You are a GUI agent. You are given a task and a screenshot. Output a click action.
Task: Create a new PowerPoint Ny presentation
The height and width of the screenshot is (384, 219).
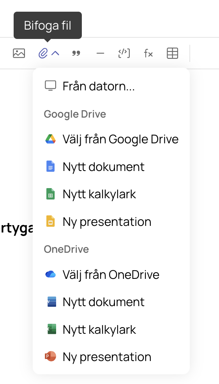click(111, 357)
